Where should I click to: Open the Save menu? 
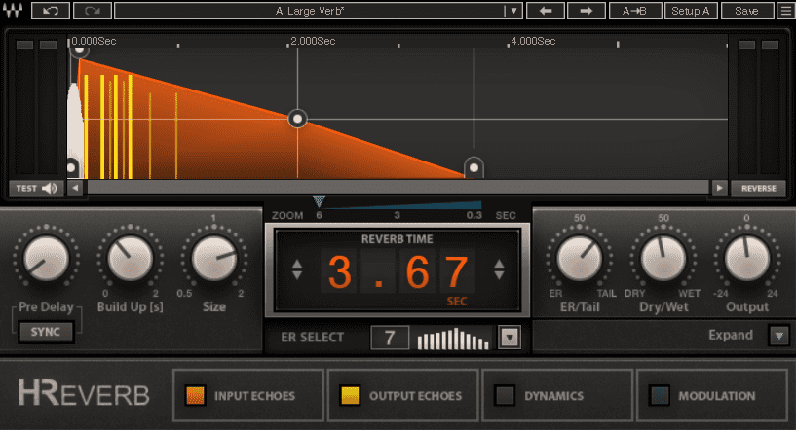click(x=746, y=11)
